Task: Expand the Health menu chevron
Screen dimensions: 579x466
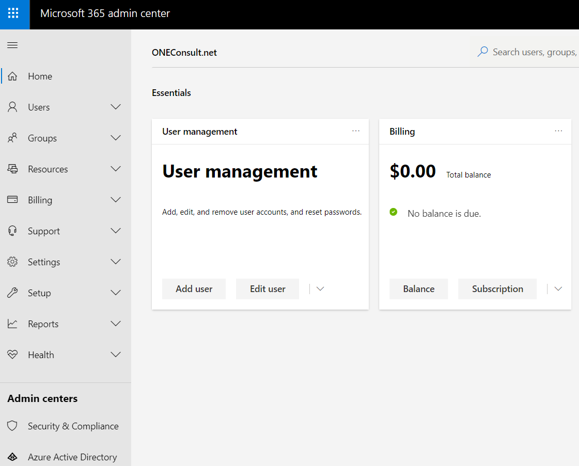Action: click(116, 355)
